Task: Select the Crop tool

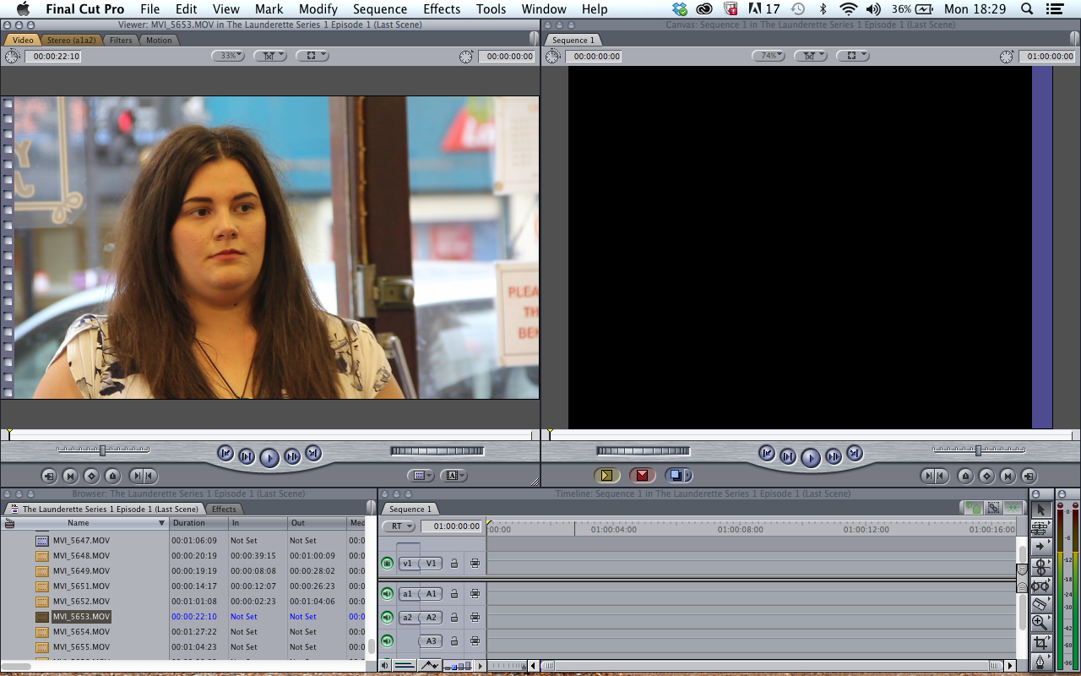Action: pyautogui.click(x=1040, y=642)
